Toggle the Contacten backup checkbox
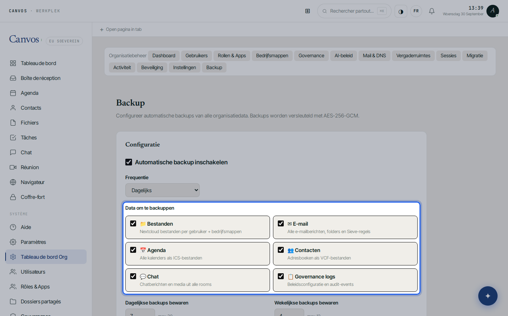The image size is (508, 316). pyautogui.click(x=281, y=250)
